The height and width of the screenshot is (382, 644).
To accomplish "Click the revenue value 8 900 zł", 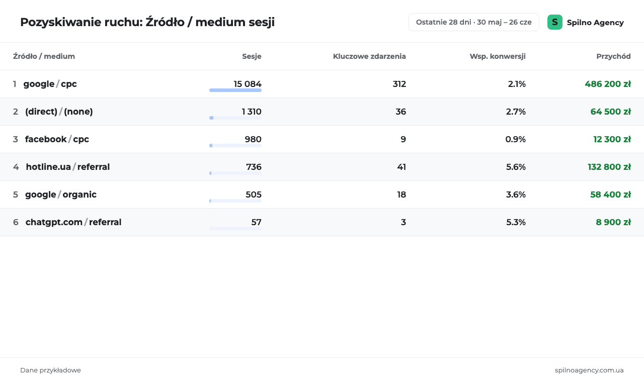I will coord(613,222).
